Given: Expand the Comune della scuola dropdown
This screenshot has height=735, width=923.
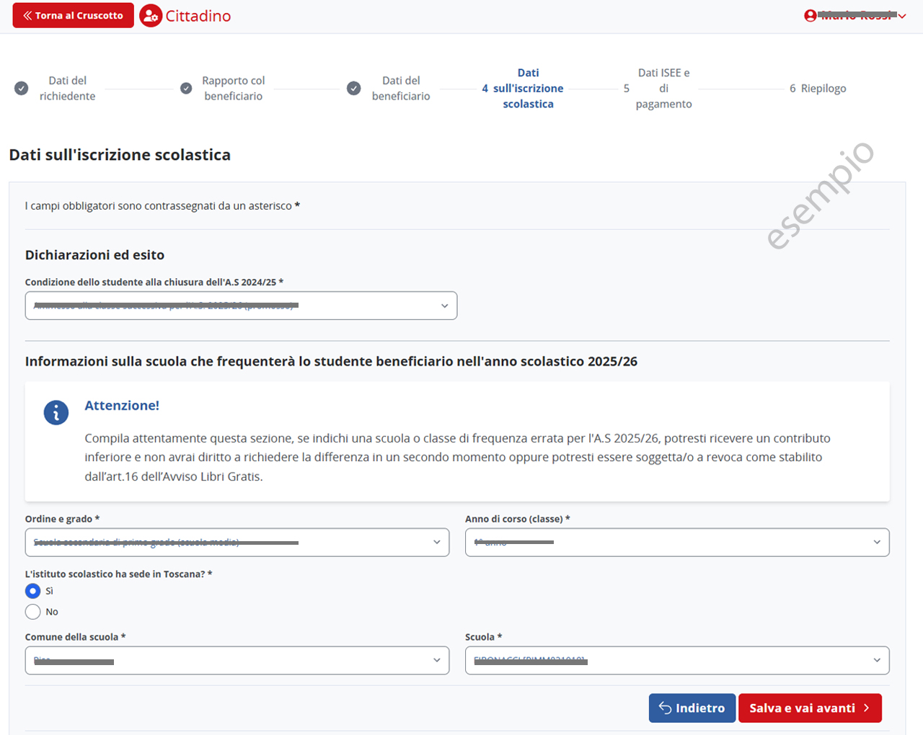Looking at the screenshot, I should [x=237, y=661].
